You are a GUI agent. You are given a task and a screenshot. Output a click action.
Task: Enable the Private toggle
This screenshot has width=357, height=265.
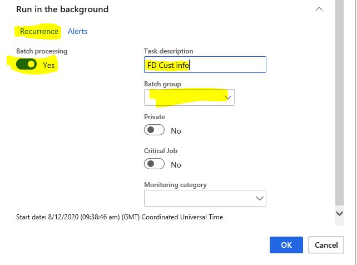[154, 130]
